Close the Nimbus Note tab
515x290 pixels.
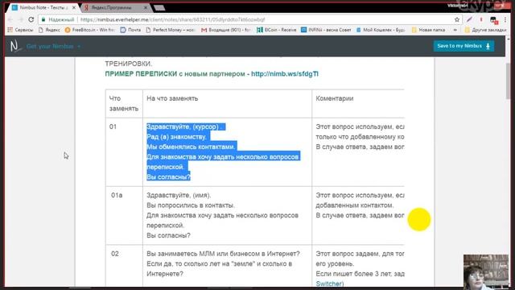(74, 7)
